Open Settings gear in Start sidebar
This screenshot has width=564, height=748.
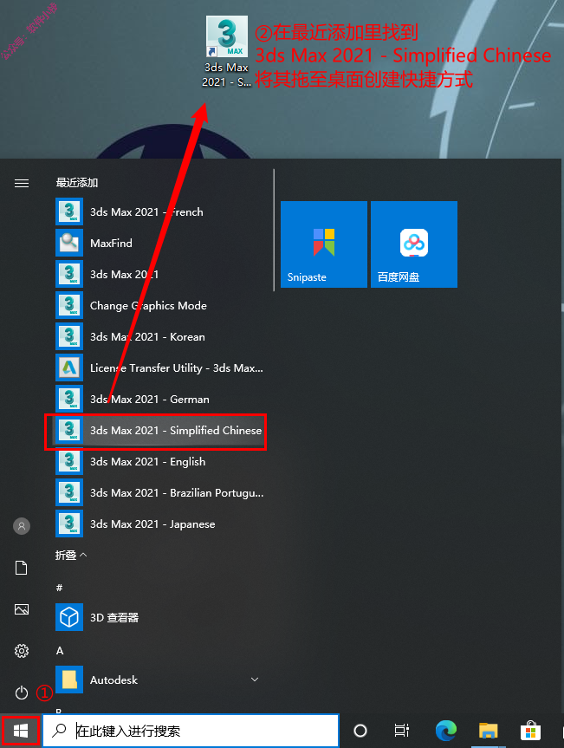(x=22, y=651)
